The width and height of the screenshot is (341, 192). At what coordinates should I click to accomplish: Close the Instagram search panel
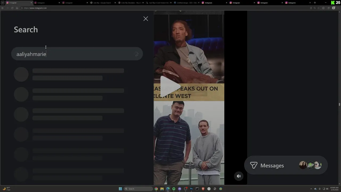coord(145,19)
